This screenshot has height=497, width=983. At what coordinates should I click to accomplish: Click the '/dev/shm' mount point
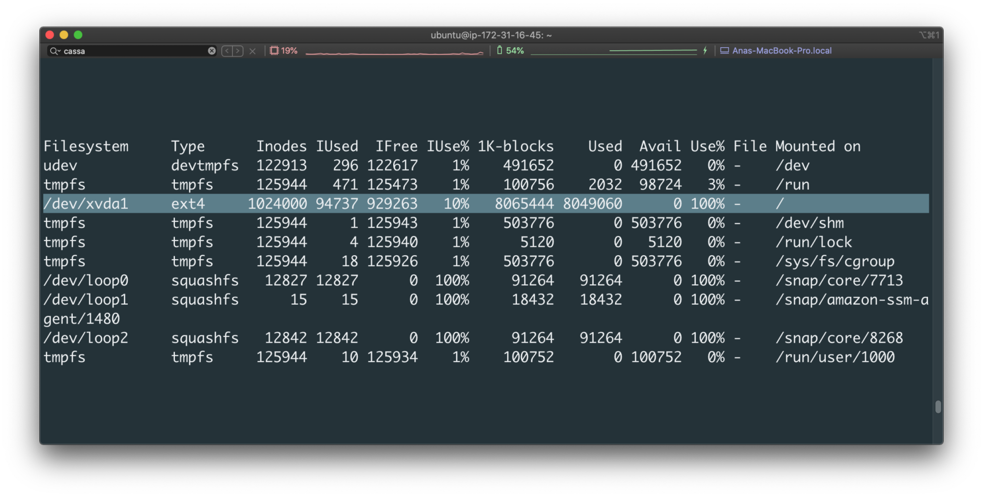pos(810,223)
